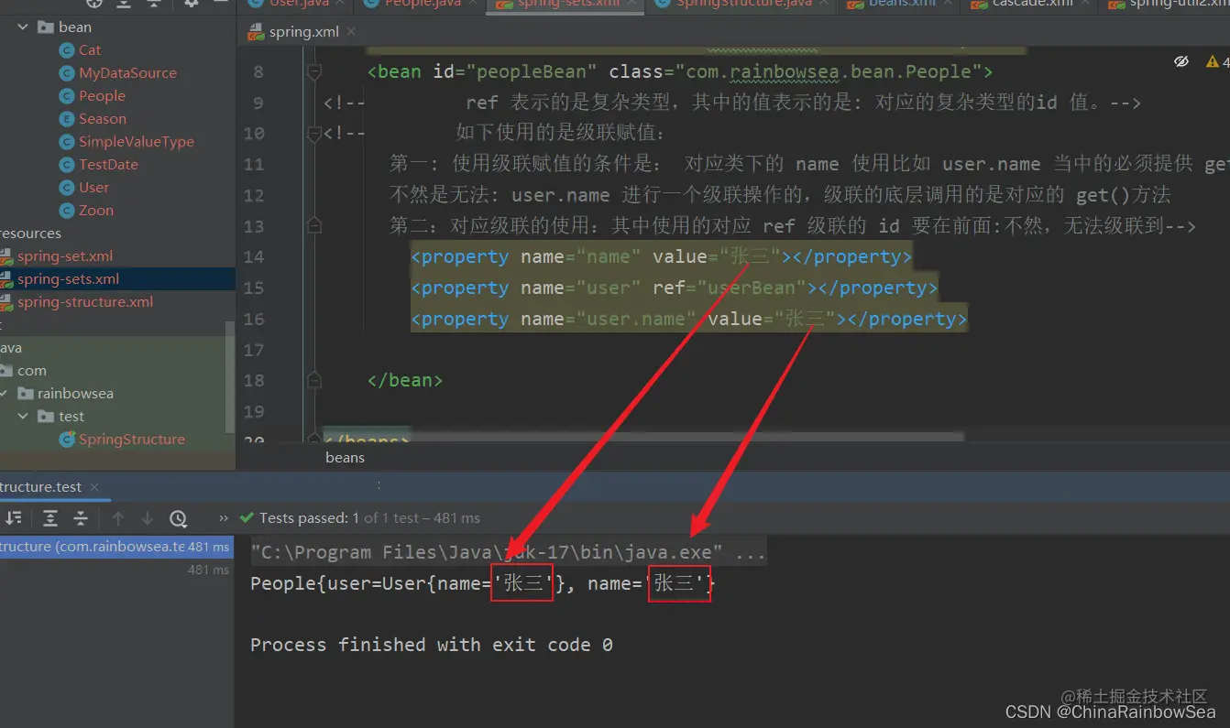
Task: Switch to SpringStructure.java editor tab
Action: click(744, 5)
